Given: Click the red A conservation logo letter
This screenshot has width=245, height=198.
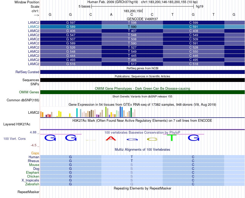Looking at the screenshot, I should tap(111, 139).
